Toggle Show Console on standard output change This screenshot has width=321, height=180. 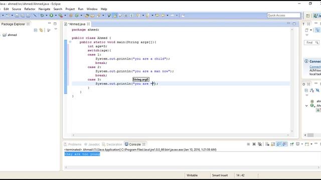click(x=279, y=144)
